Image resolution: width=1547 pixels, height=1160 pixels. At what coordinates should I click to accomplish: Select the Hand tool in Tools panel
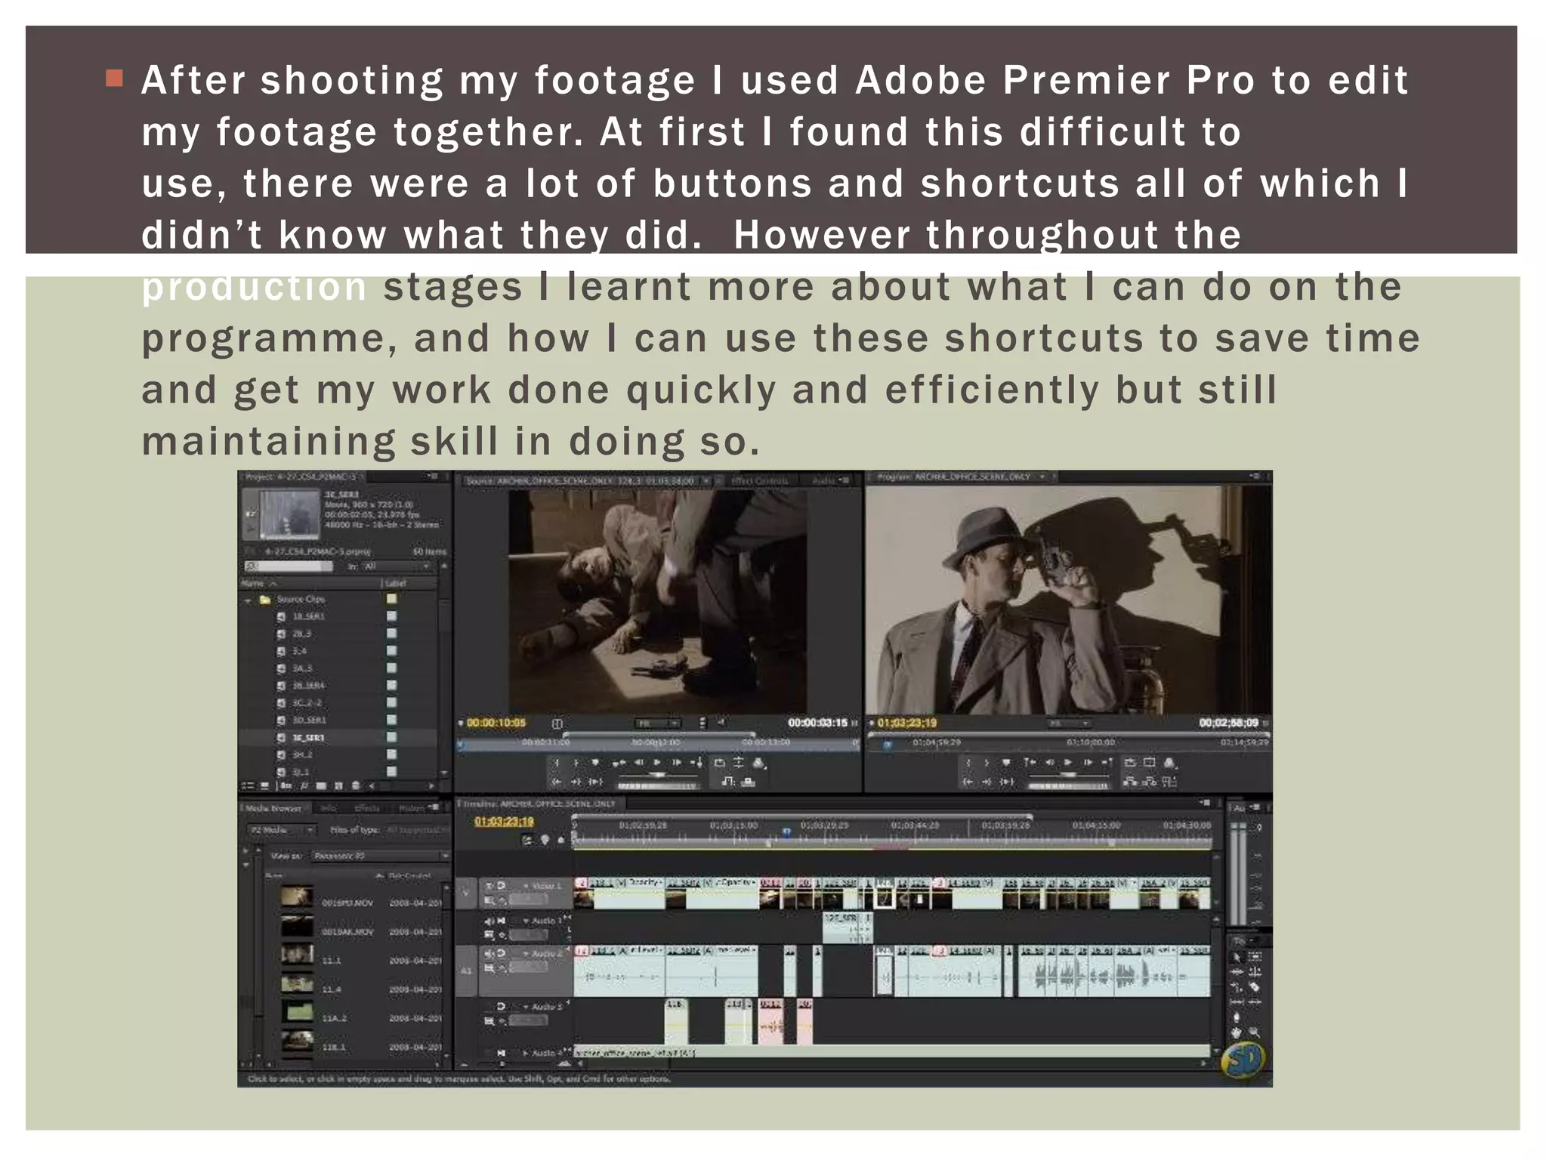[1236, 1032]
